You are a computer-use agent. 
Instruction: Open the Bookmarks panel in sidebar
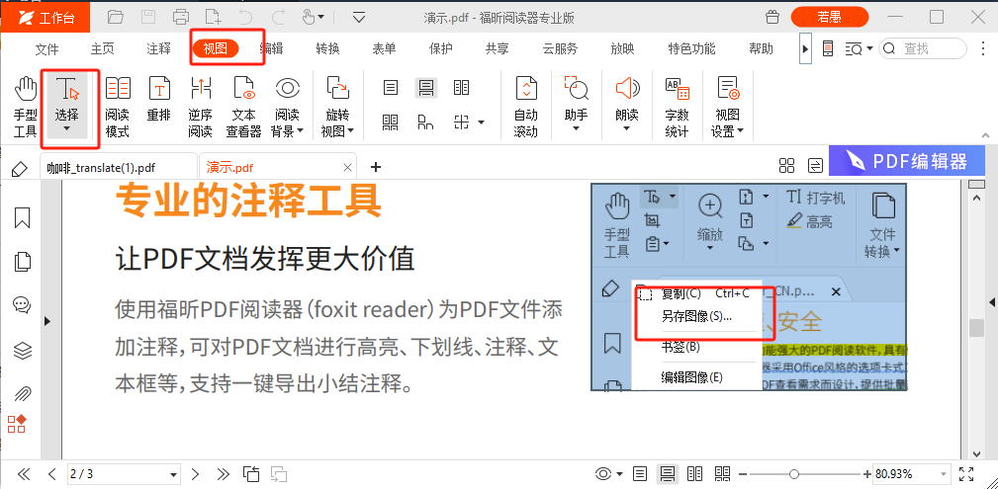tap(23, 216)
